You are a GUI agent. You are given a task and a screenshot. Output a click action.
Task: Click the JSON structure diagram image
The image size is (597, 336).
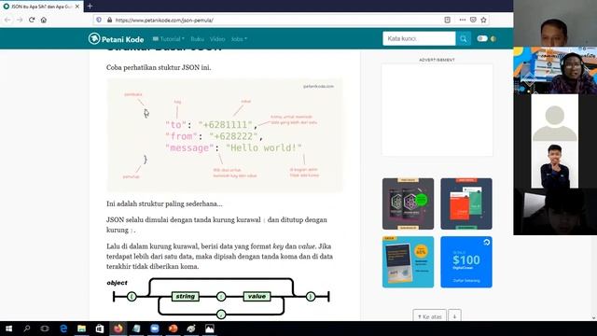point(225,135)
